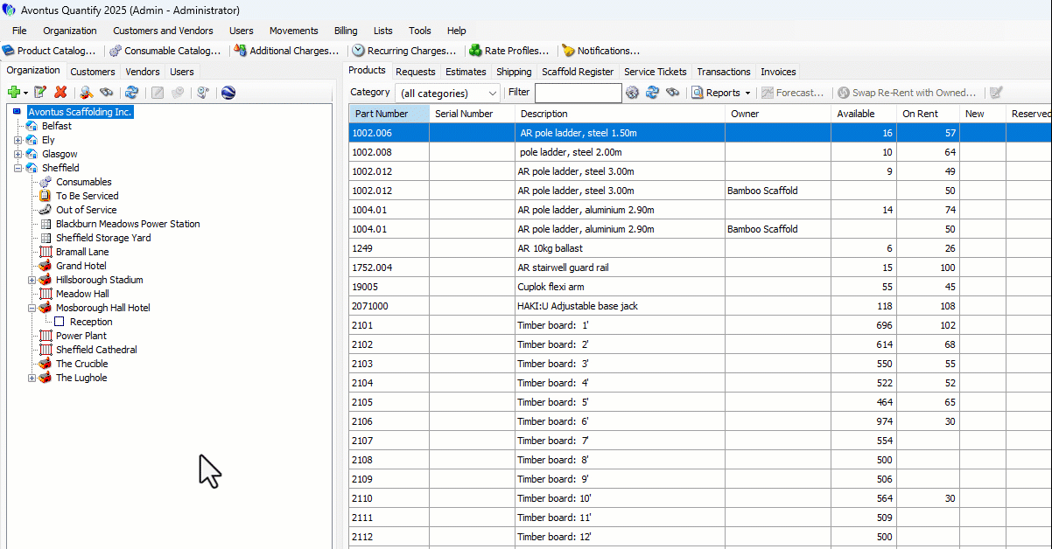
Task: Refresh the organization tree with blue arrows icon
Action: pos(131,93)
